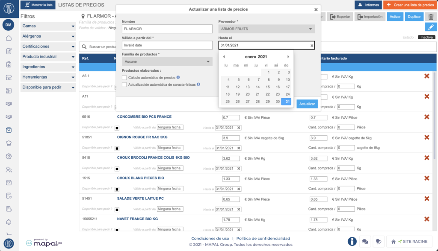Toggle Disponible para pedir for SALADE VERTE row

tap(117, 210)
